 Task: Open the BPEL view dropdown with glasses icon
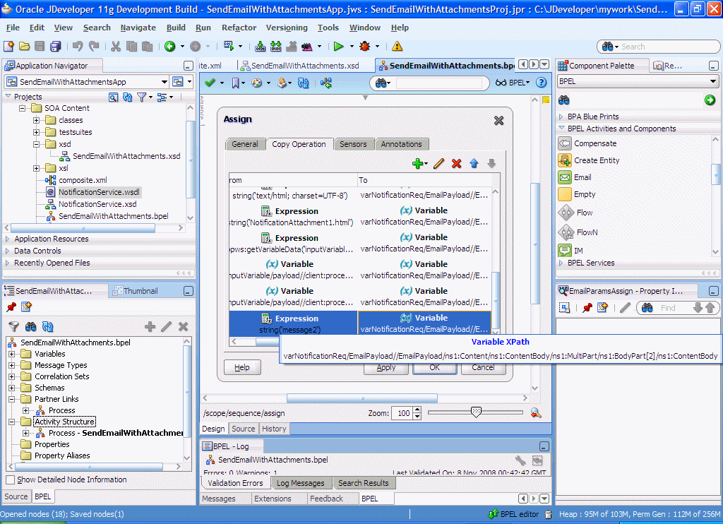coord(513,83)
